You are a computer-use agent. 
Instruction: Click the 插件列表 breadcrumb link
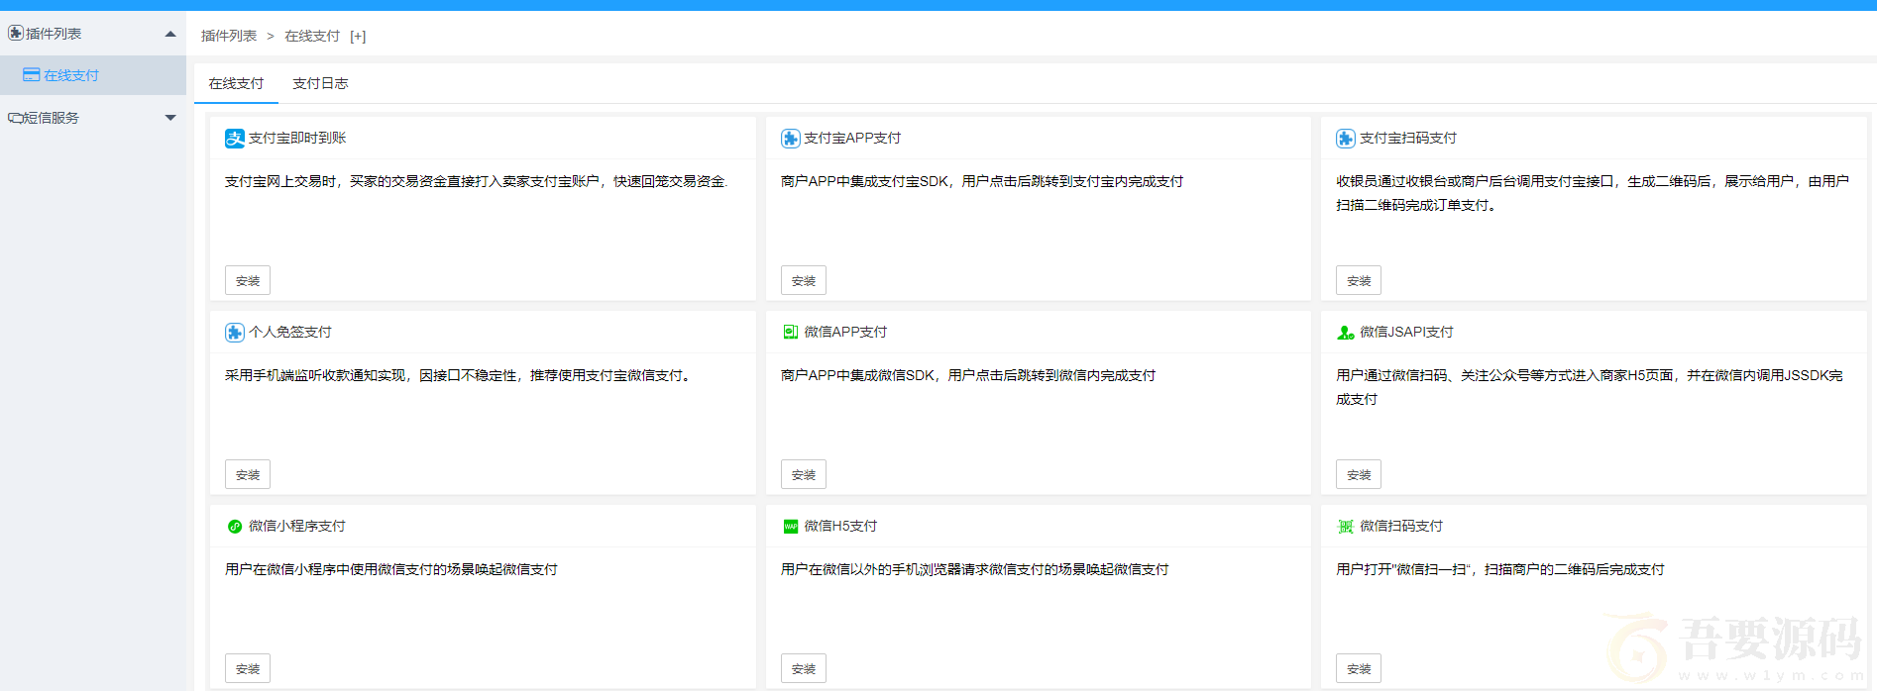coord(229,36)
